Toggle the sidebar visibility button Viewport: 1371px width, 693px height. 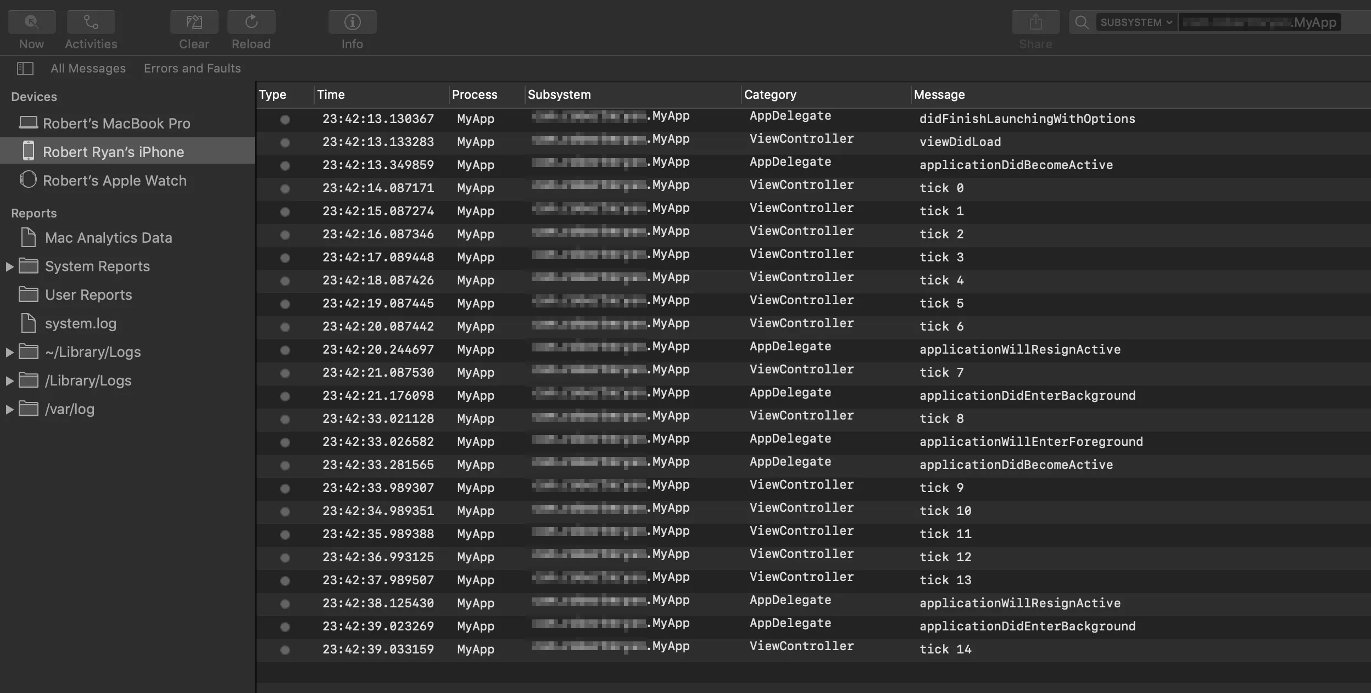[x=25, y=68]
